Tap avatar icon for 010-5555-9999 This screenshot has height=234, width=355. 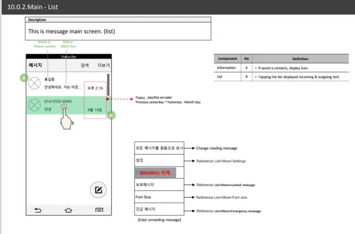35,104
